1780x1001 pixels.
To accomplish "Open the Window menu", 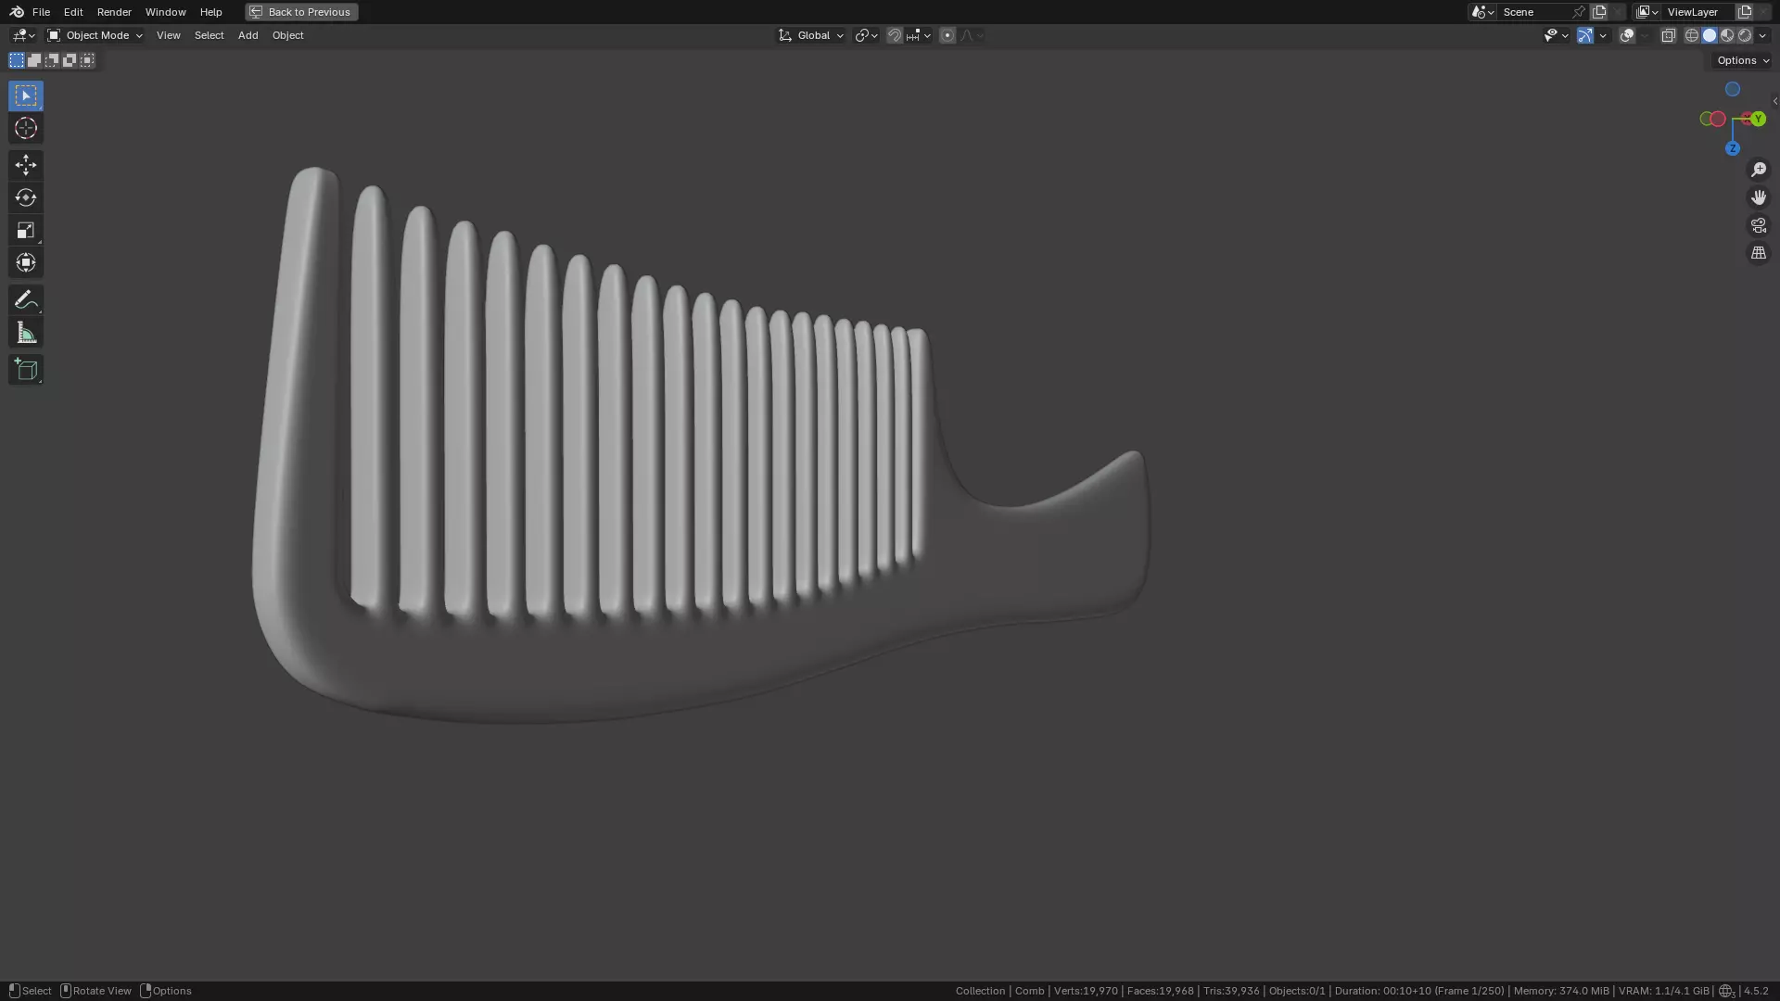I will (x=165, y=12).
